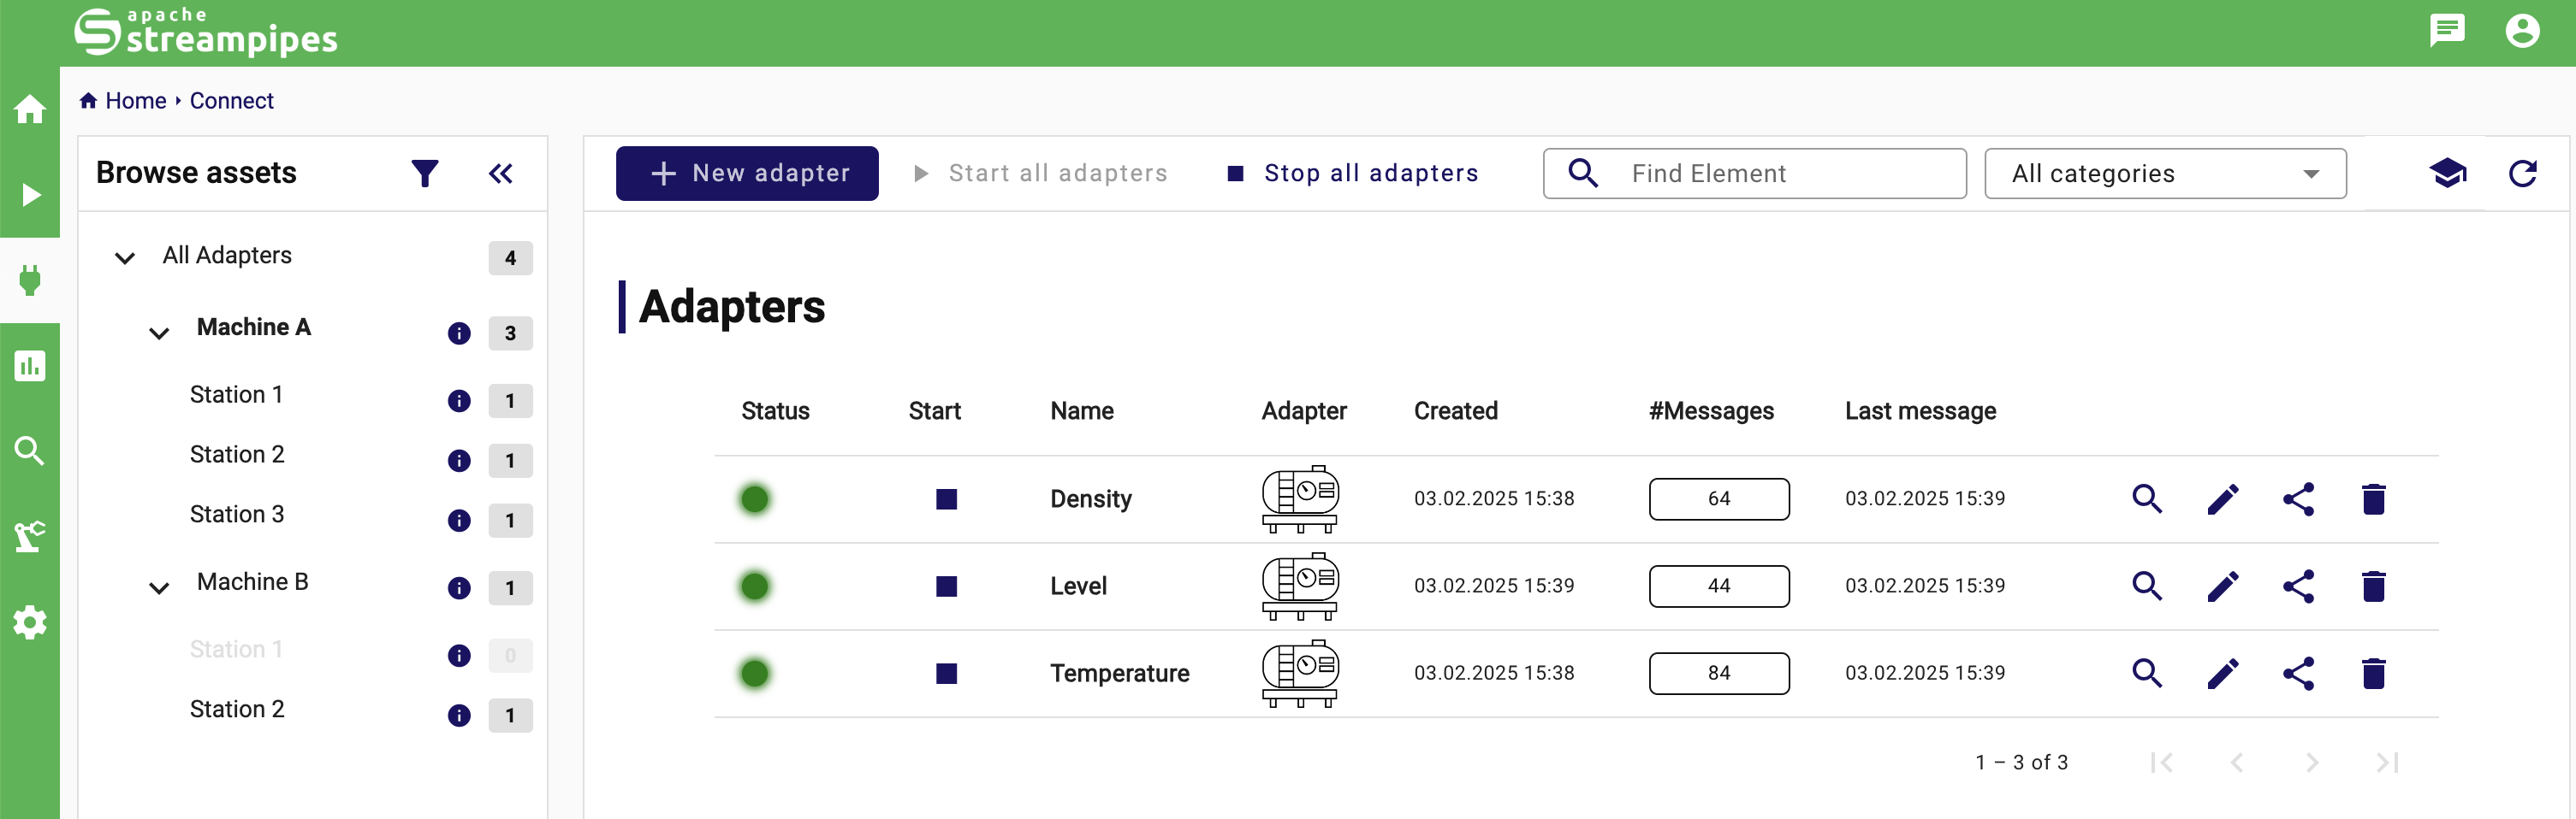Delete the Density adapter
The height and width of the screenshot is (819, 2576).
(x=2373, y=498)
